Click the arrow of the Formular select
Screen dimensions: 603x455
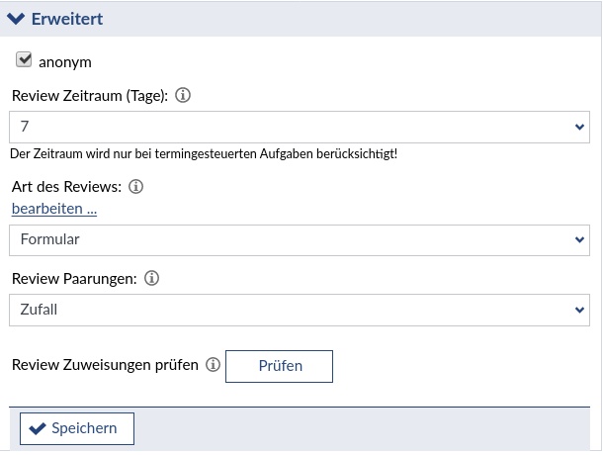[x=579, y=239]
